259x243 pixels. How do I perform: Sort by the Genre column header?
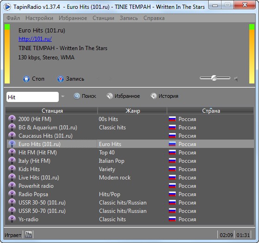tap(132, 111)
